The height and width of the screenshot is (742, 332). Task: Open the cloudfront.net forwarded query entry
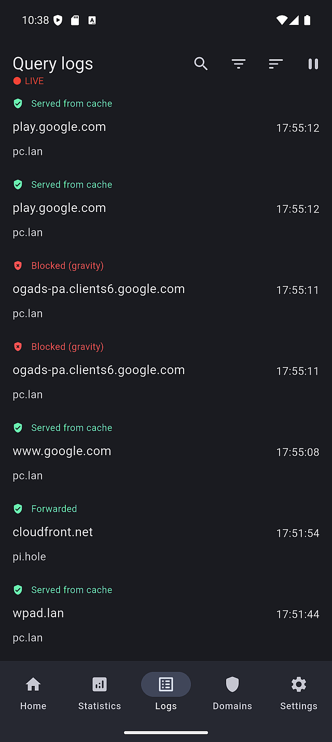coord(166,533)
